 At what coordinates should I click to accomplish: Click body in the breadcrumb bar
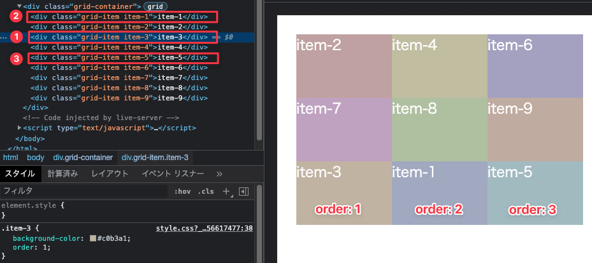point(36,158)
